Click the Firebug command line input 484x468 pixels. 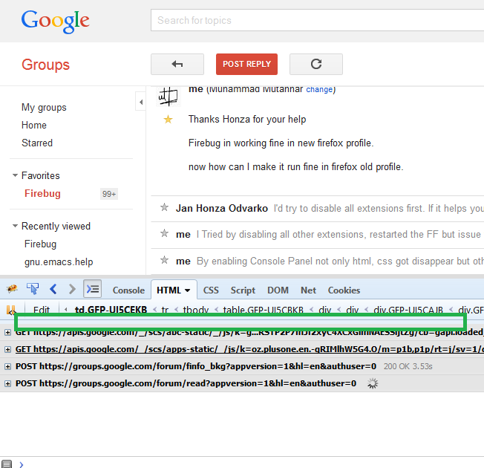click(255, 464)
